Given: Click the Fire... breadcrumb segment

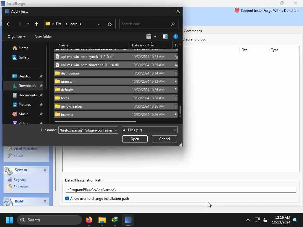Looking at the screenshot, I should (x=60, y=24).
